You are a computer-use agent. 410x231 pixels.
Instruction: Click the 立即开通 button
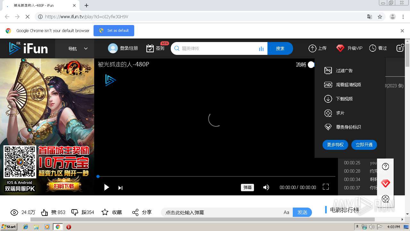tap(364, 145)
